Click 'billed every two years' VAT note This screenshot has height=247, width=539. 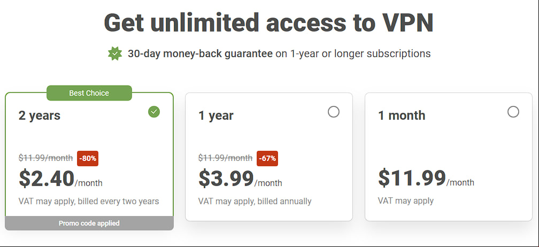(x=89, y=202)
